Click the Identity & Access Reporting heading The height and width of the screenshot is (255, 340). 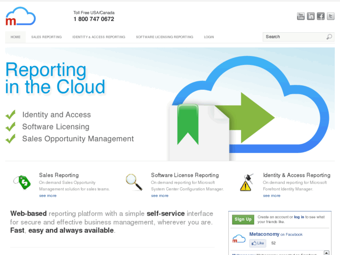(297, 175)
